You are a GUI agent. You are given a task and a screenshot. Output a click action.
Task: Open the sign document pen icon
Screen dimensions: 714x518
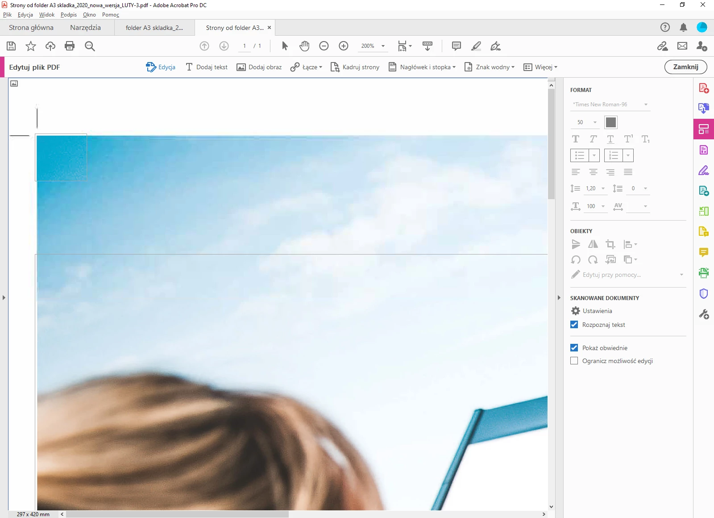coord(495,46)
